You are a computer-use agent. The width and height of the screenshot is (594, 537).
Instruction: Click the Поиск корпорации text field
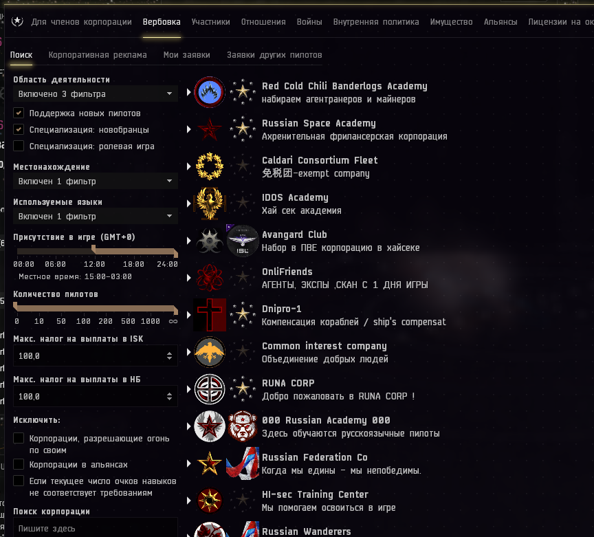pyautogui.click(x=96, y=528)
